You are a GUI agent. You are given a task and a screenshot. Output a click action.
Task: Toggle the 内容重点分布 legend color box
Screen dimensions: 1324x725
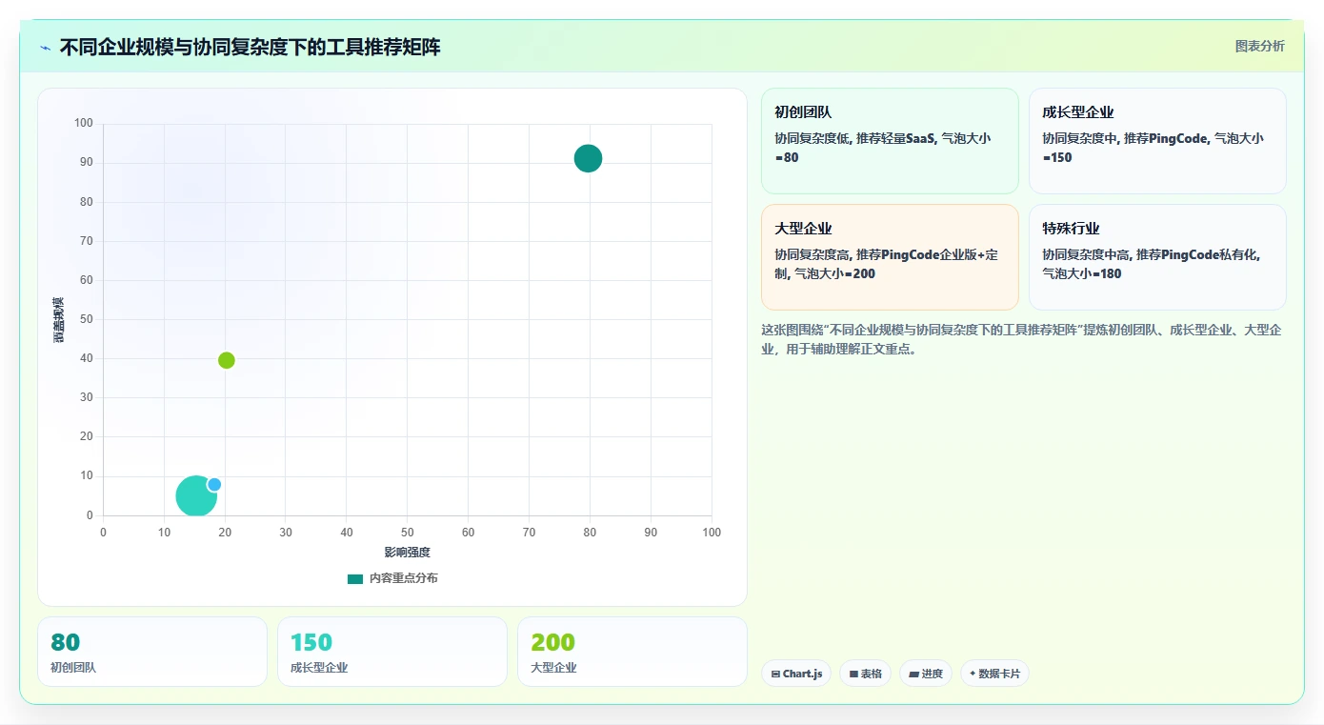(x=355, y=578)
